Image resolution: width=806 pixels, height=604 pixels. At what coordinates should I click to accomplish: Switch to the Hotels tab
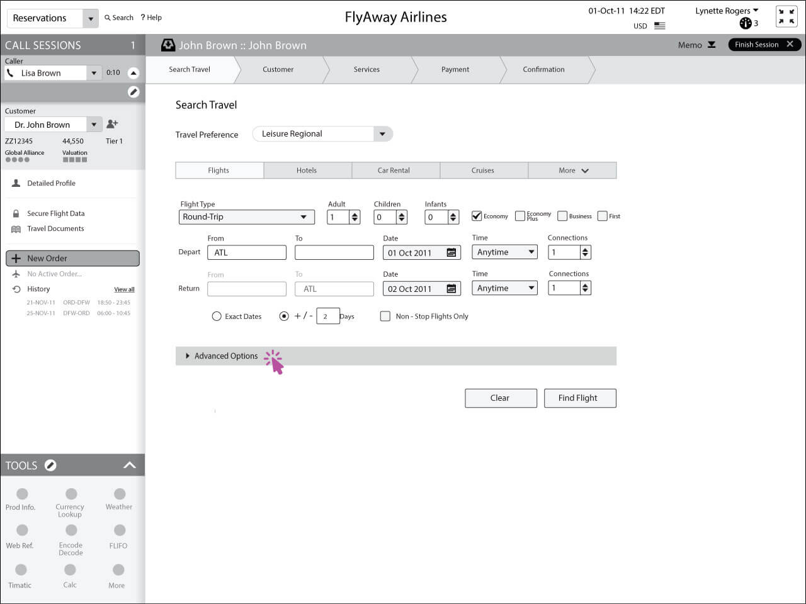[307, 170]
